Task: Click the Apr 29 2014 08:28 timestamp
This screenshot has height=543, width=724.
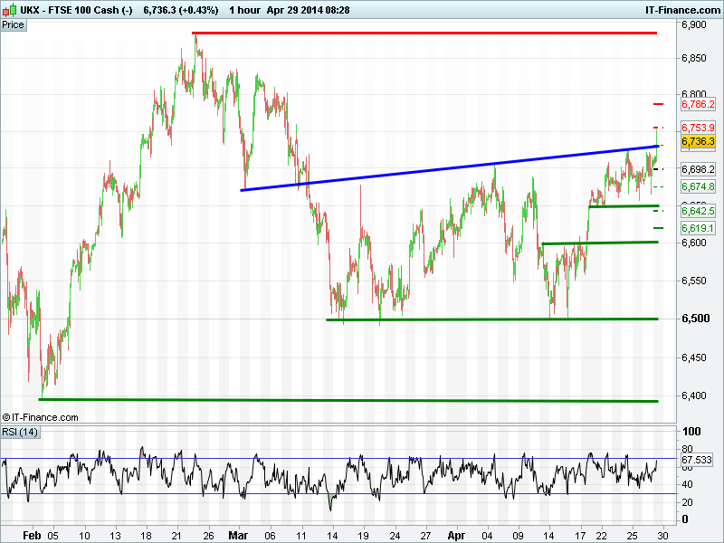Action: 308,10
